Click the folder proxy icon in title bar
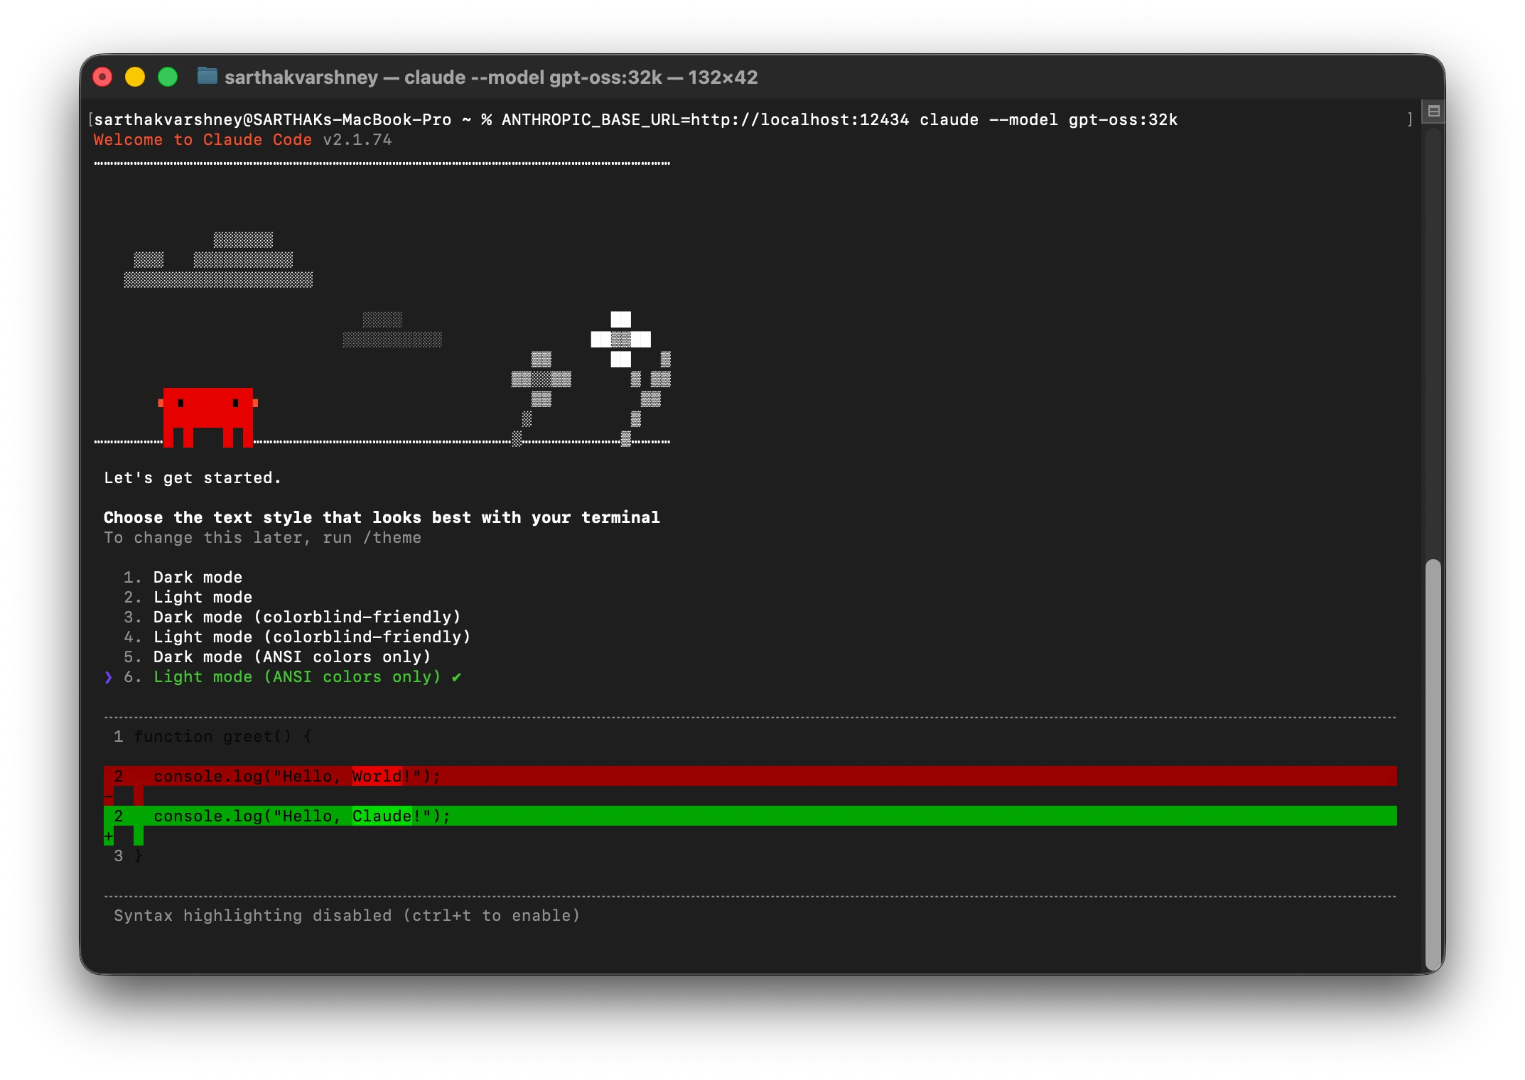 tap(207, 76)
